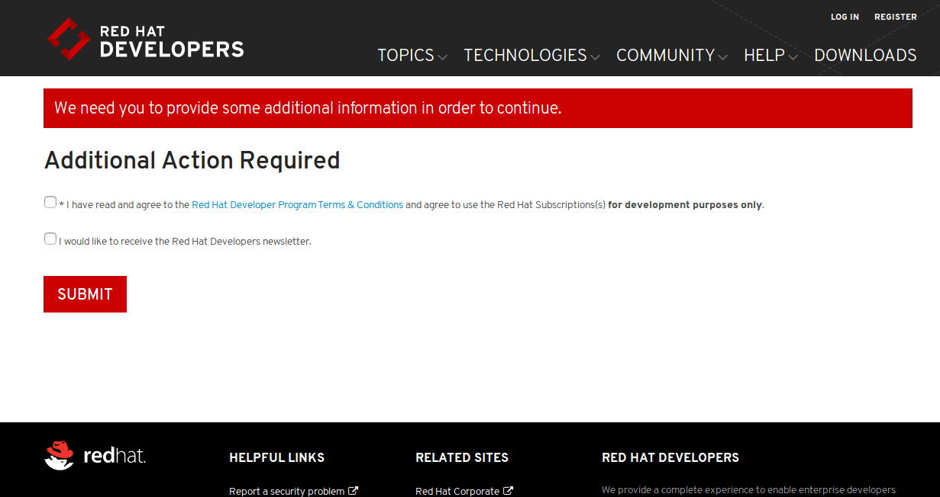
Task: Click the Additional Action Required heading
Action: pyautogui.click(x=192, y=160)
